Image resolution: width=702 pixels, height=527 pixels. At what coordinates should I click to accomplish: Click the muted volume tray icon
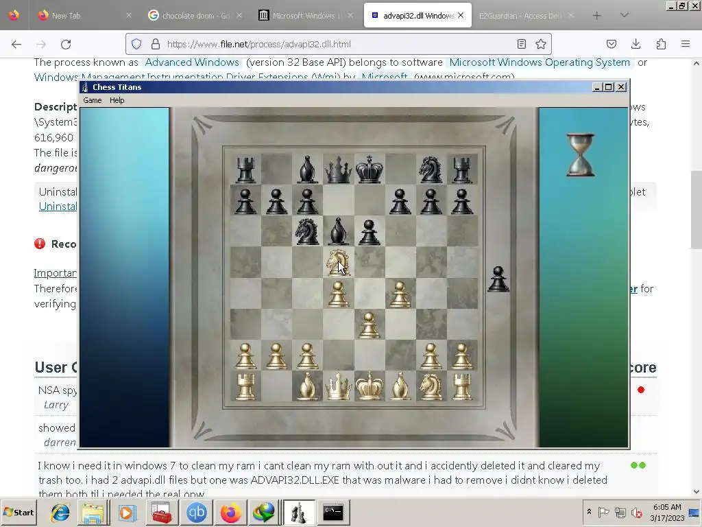(x=636, y=512)
